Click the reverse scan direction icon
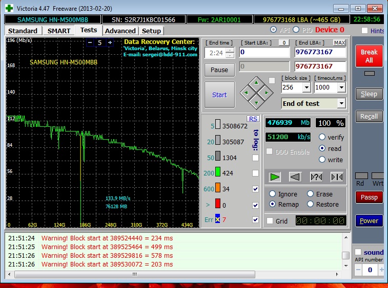 point(295,177)
